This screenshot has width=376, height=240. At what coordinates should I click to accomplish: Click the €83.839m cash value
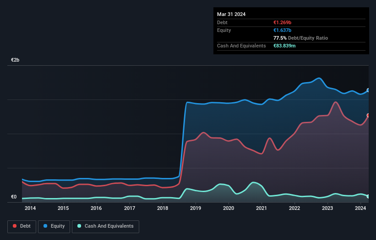pyautogui.click(x=284, y=46)
